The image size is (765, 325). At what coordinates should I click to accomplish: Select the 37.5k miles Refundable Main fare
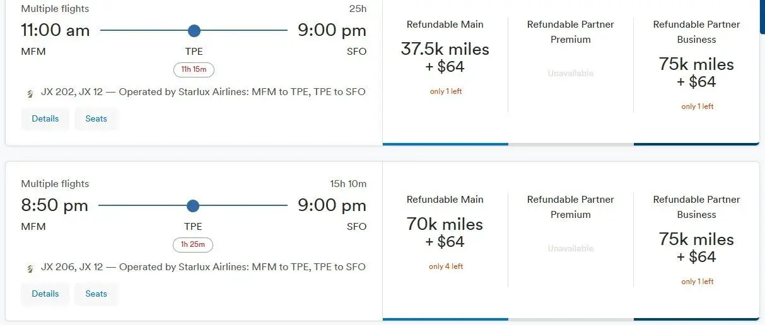(x=445, y=58)
